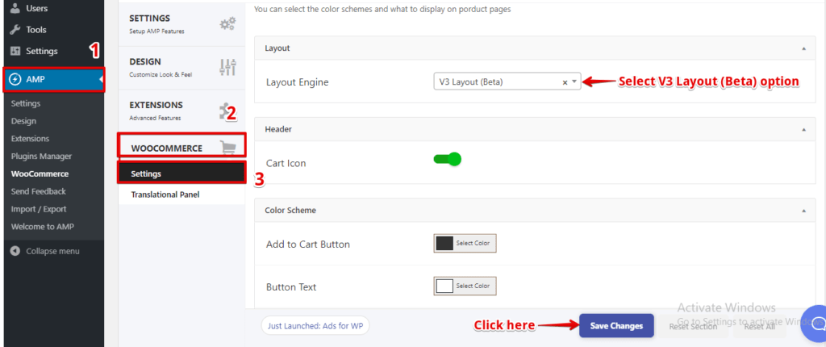The image size is (826, 347).
Task: Collapse the Color Scheme section
Action: [804, 211]
